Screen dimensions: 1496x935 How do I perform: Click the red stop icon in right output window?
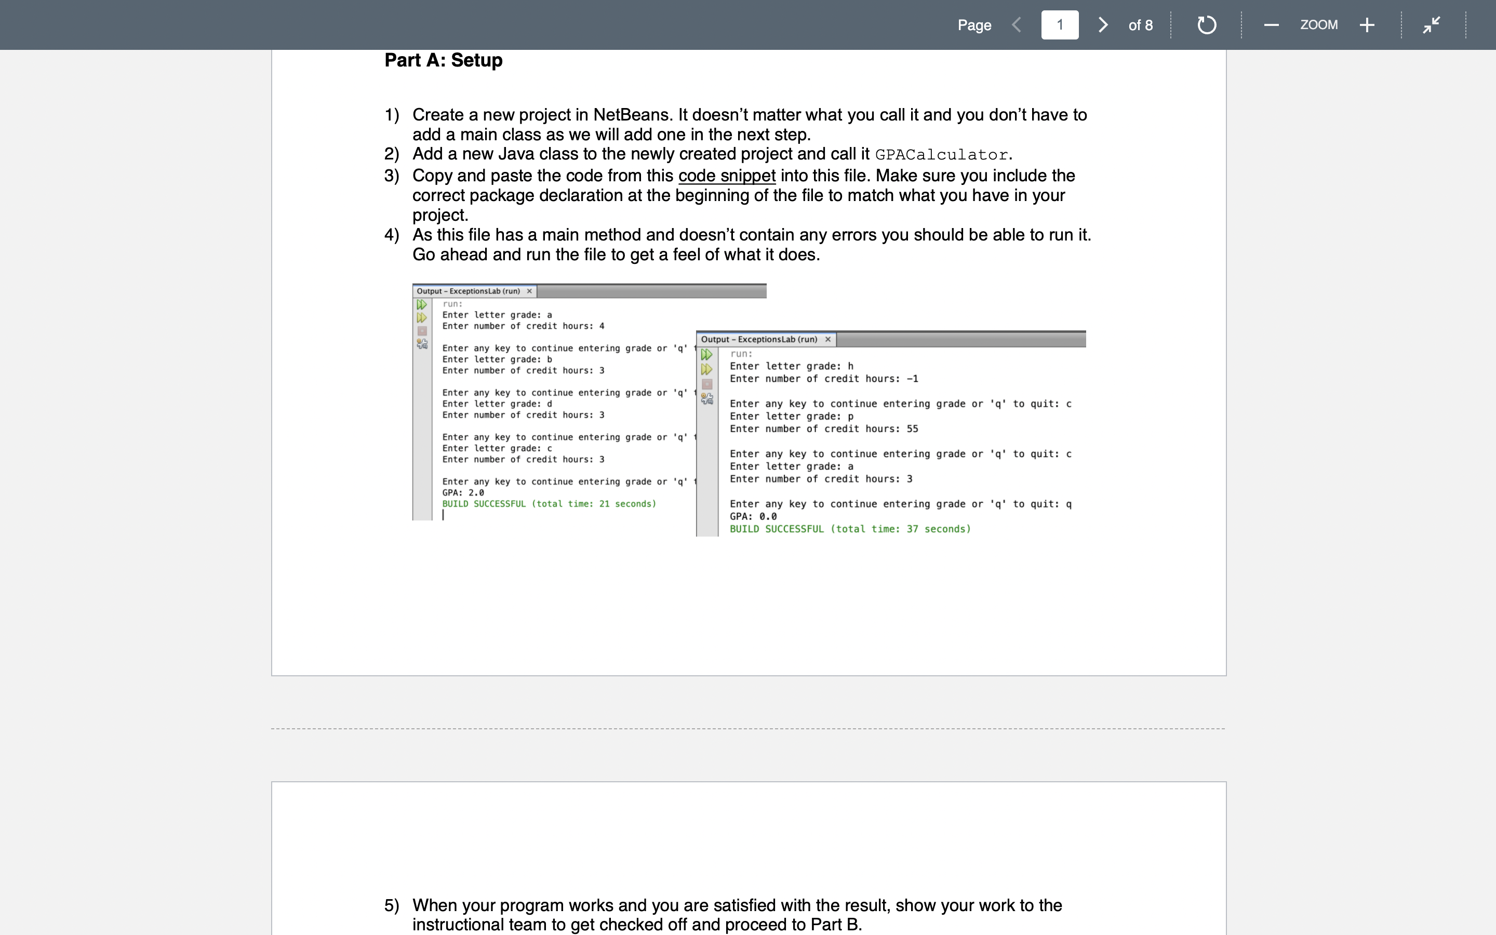tap(707, 384)
